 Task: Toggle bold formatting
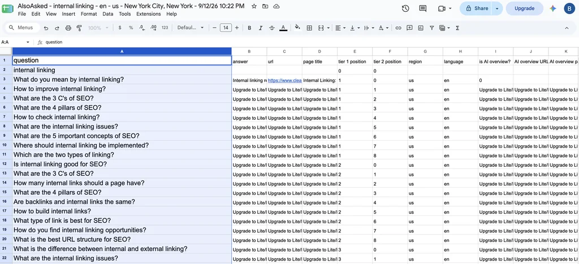249,28
